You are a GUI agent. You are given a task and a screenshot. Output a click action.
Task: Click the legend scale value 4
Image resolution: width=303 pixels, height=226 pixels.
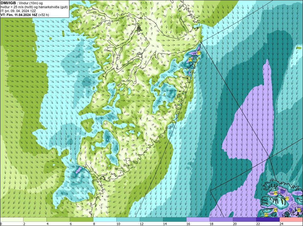48,224
